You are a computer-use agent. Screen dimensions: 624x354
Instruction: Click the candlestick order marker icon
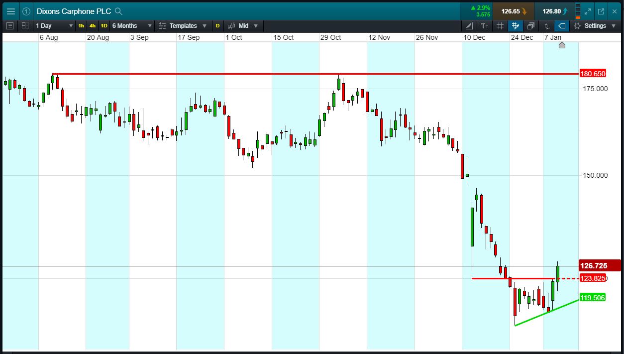[546, 26]
